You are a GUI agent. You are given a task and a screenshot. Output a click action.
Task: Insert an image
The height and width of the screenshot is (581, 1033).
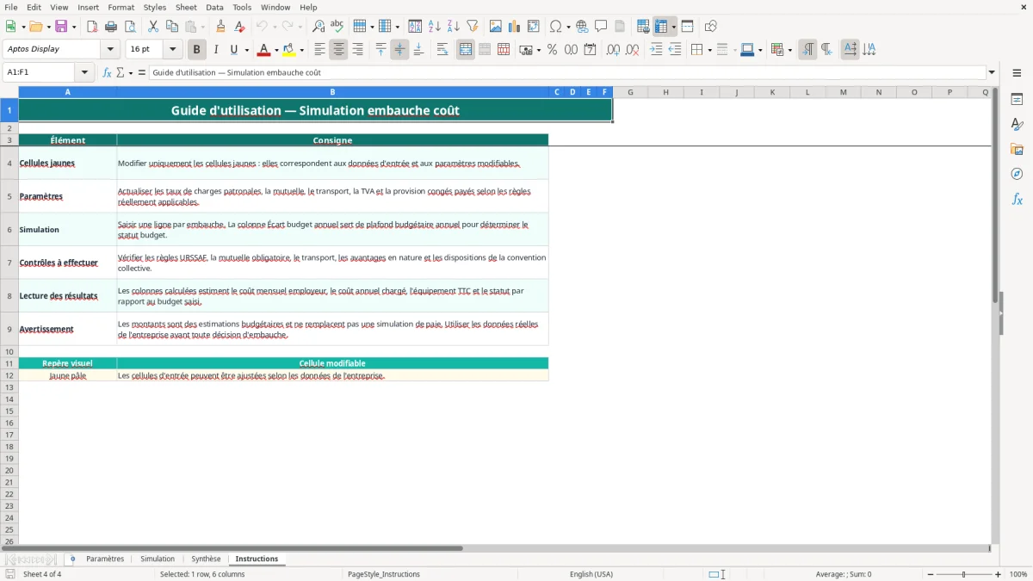[x=496, y=27]
